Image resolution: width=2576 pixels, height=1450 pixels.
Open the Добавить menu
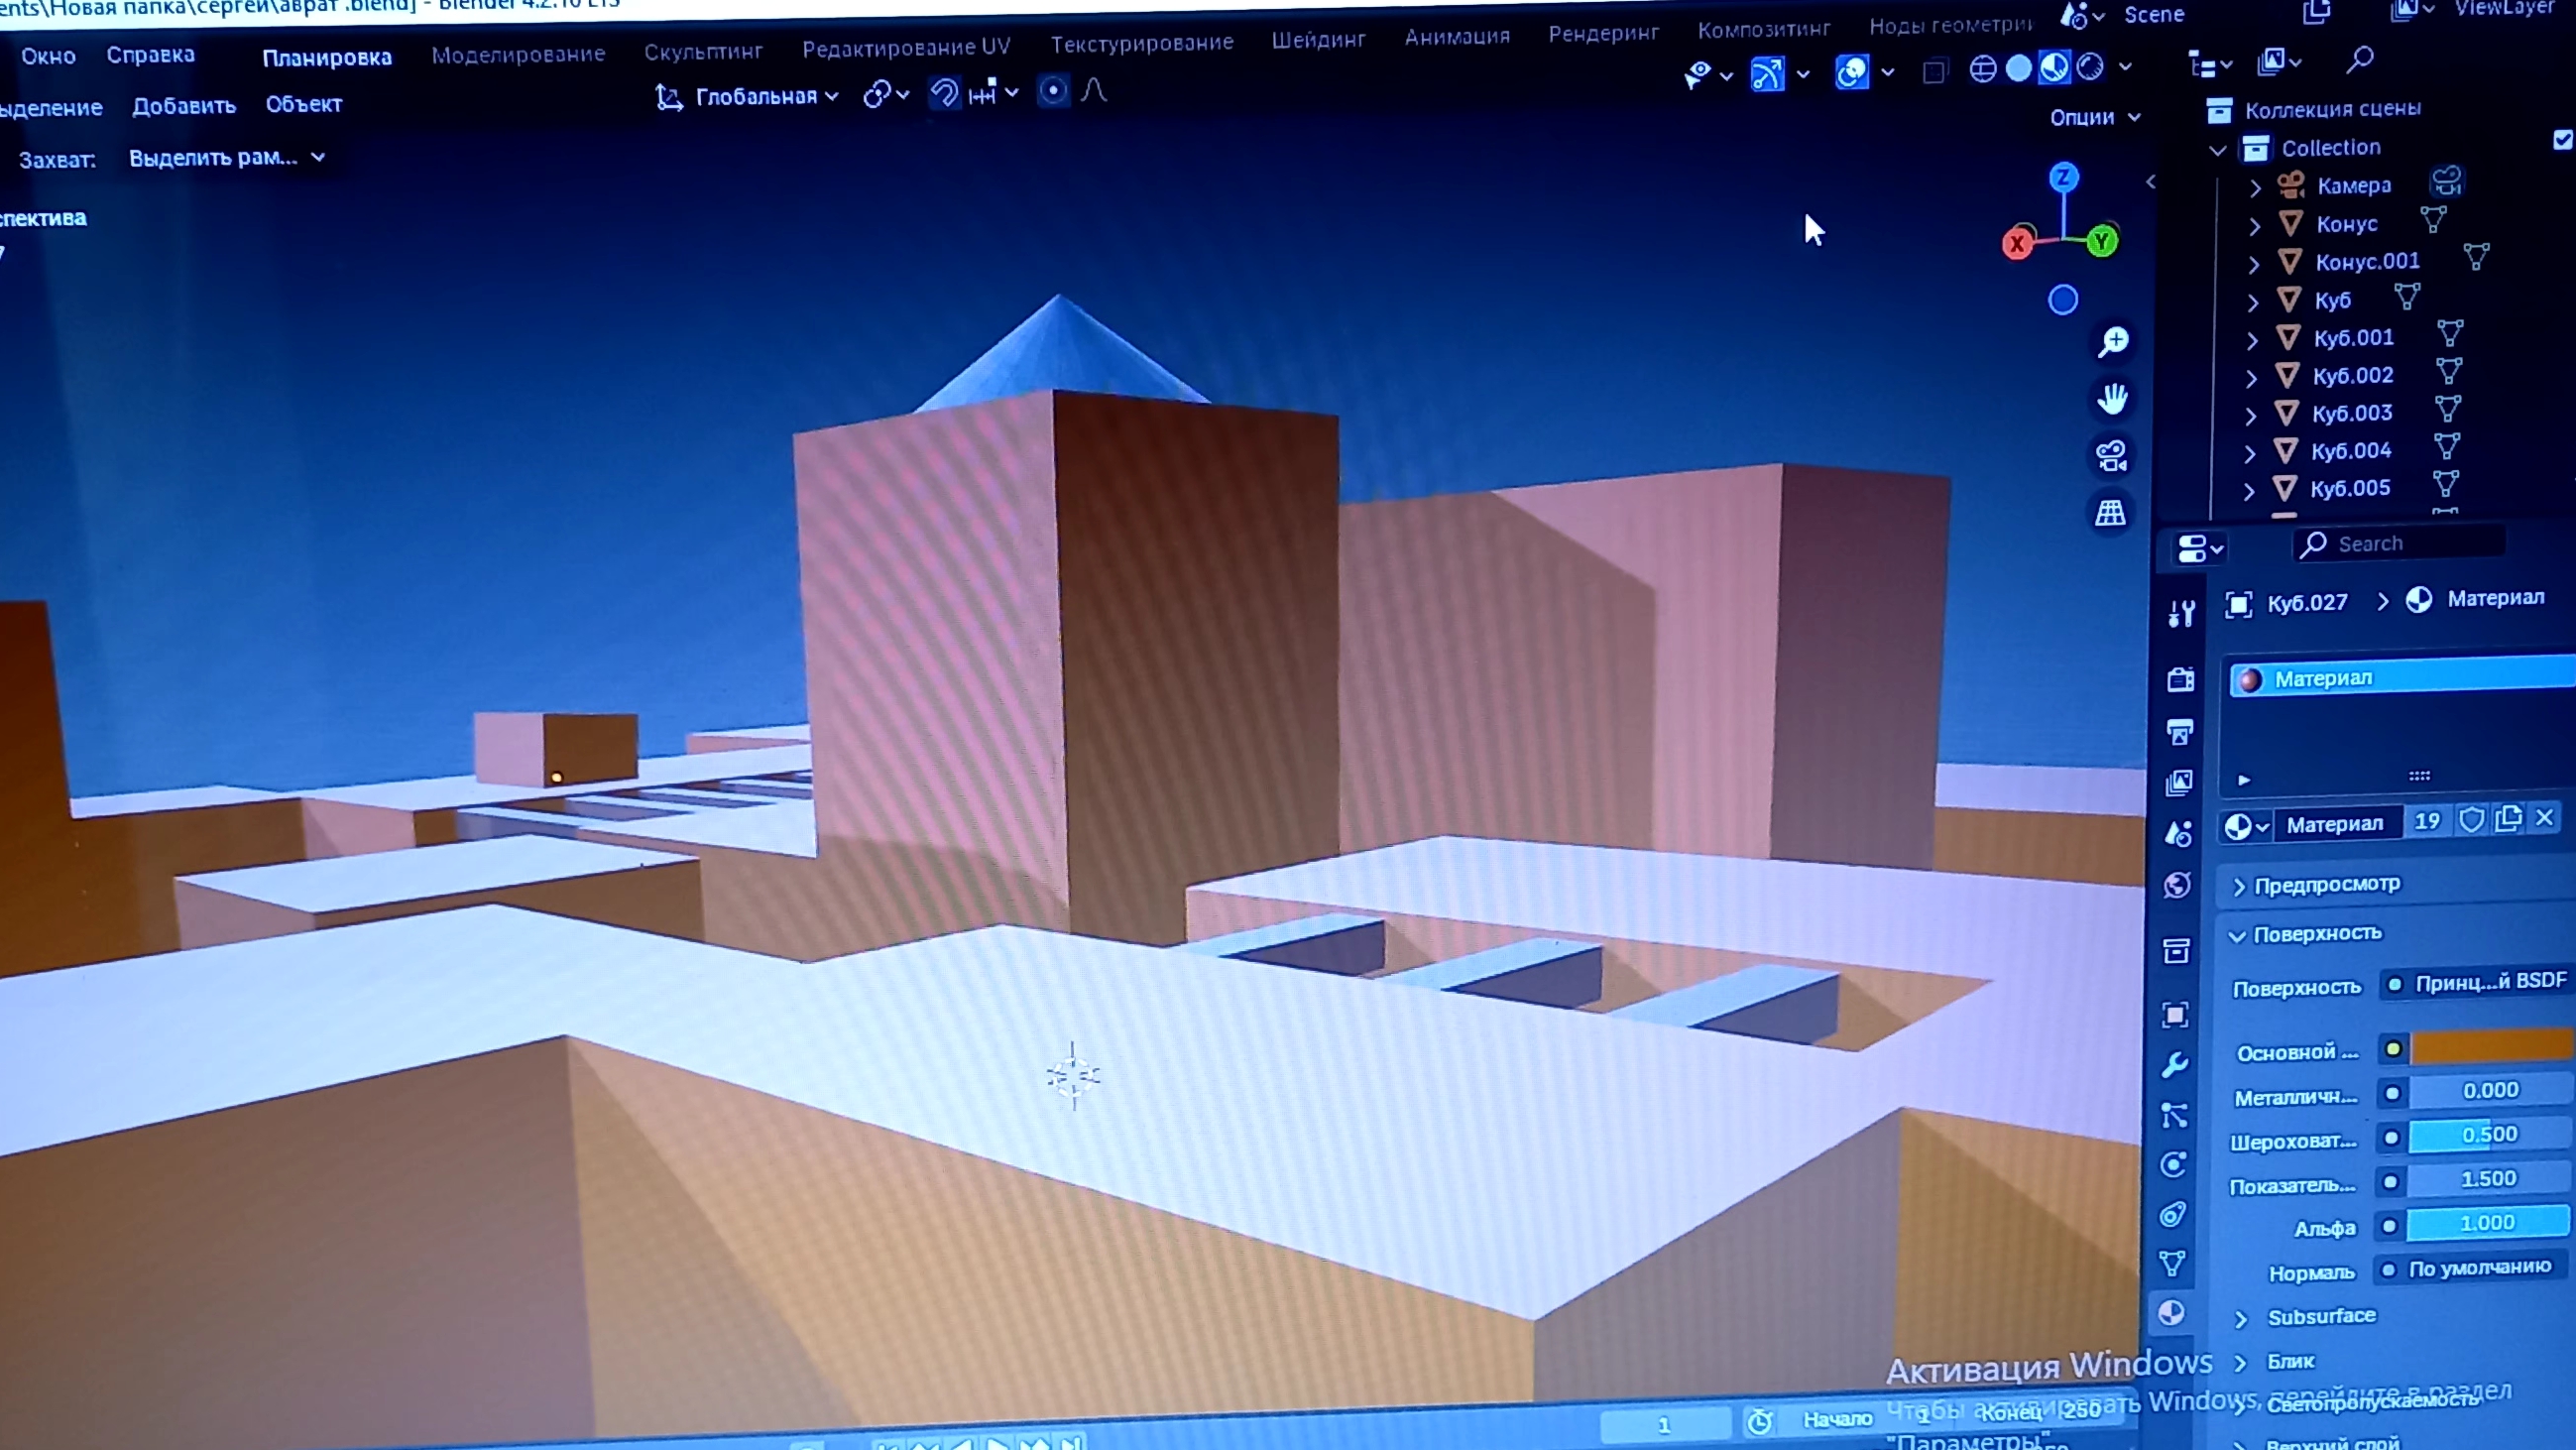pos(184,106)
